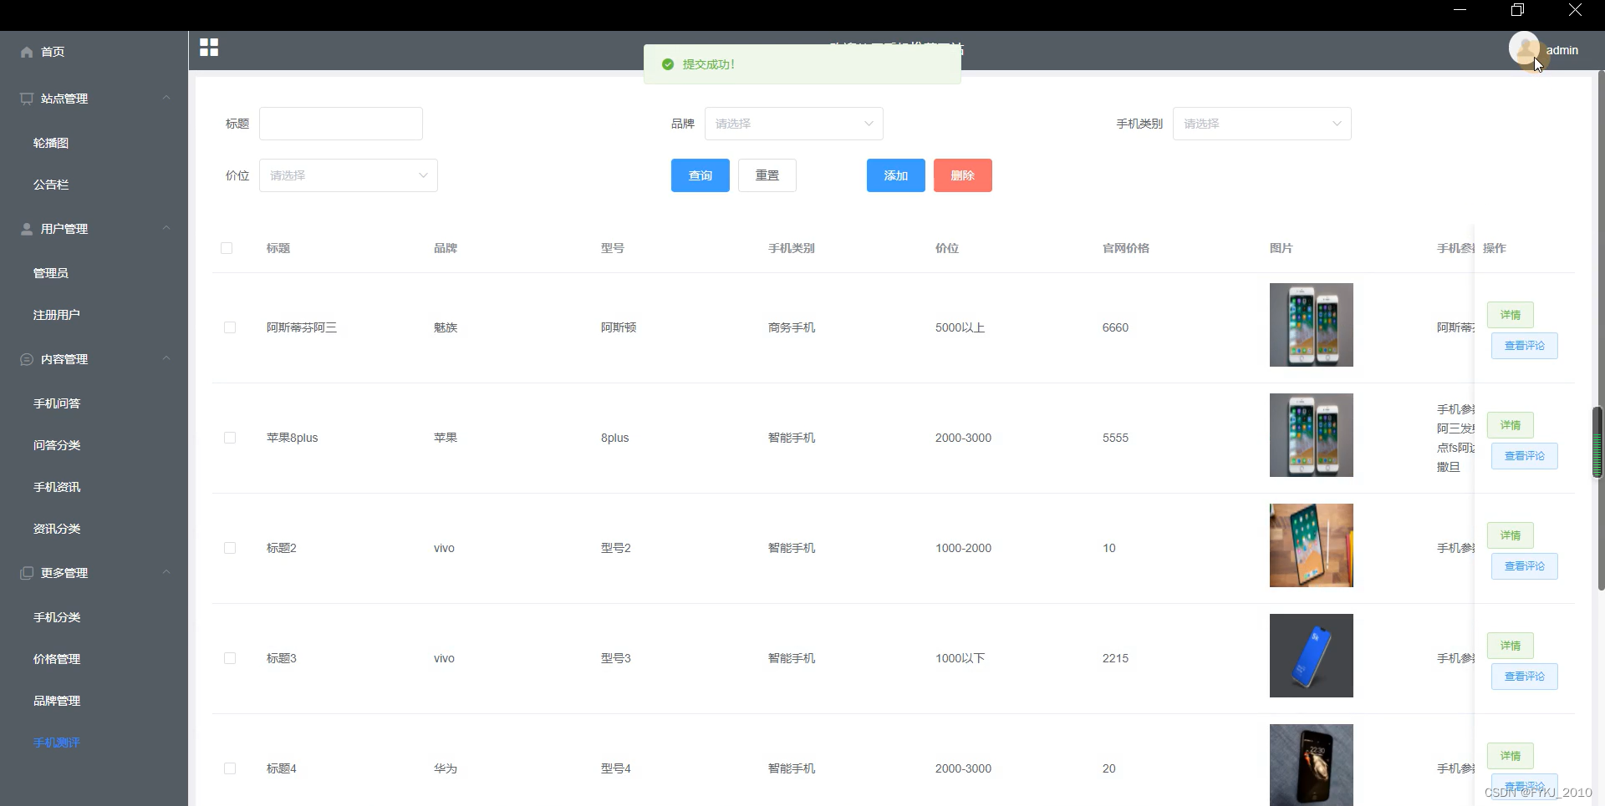Image resolution: width=1605 pixels, height=806 pixels.
Task: Open the 手机类别 dropdown filter
Action: point(1262,124)
